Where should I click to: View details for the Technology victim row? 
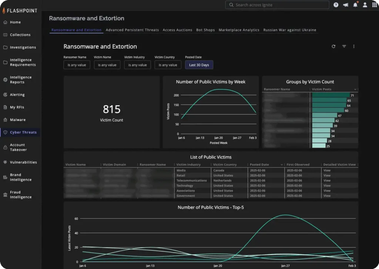click(327, 185)
